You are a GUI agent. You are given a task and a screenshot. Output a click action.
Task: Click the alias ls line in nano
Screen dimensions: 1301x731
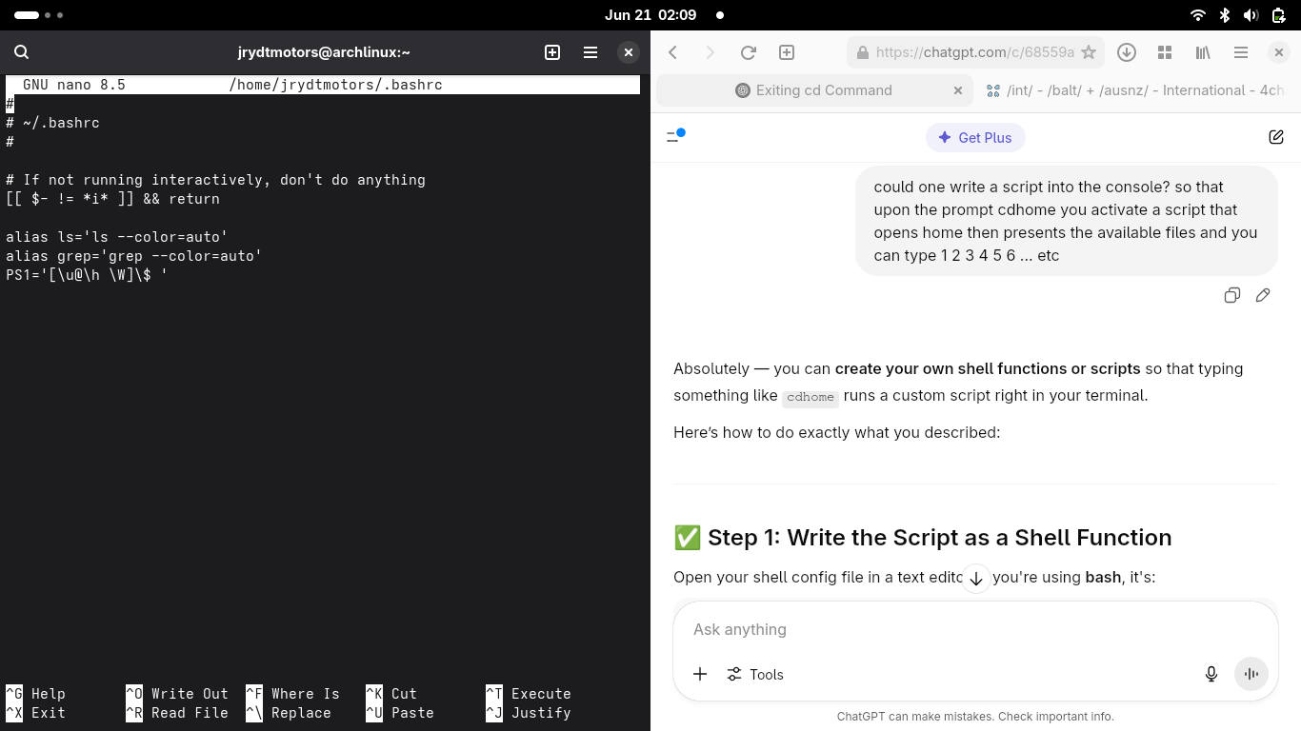pyautogui.click(x=117, y=237)
